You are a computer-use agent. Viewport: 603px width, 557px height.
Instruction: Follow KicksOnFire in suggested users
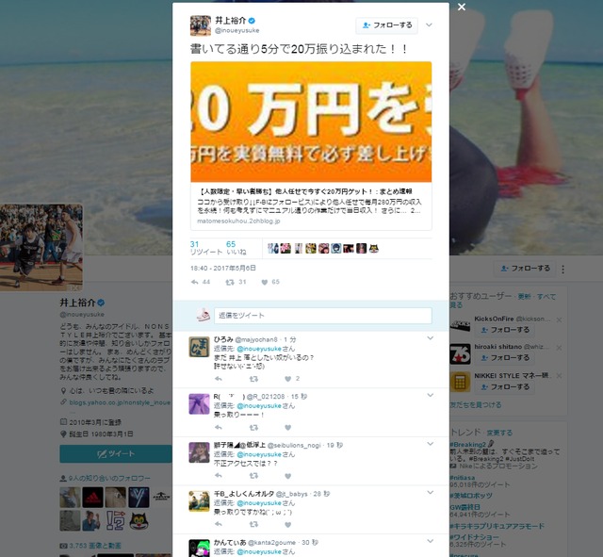[505, 330]
